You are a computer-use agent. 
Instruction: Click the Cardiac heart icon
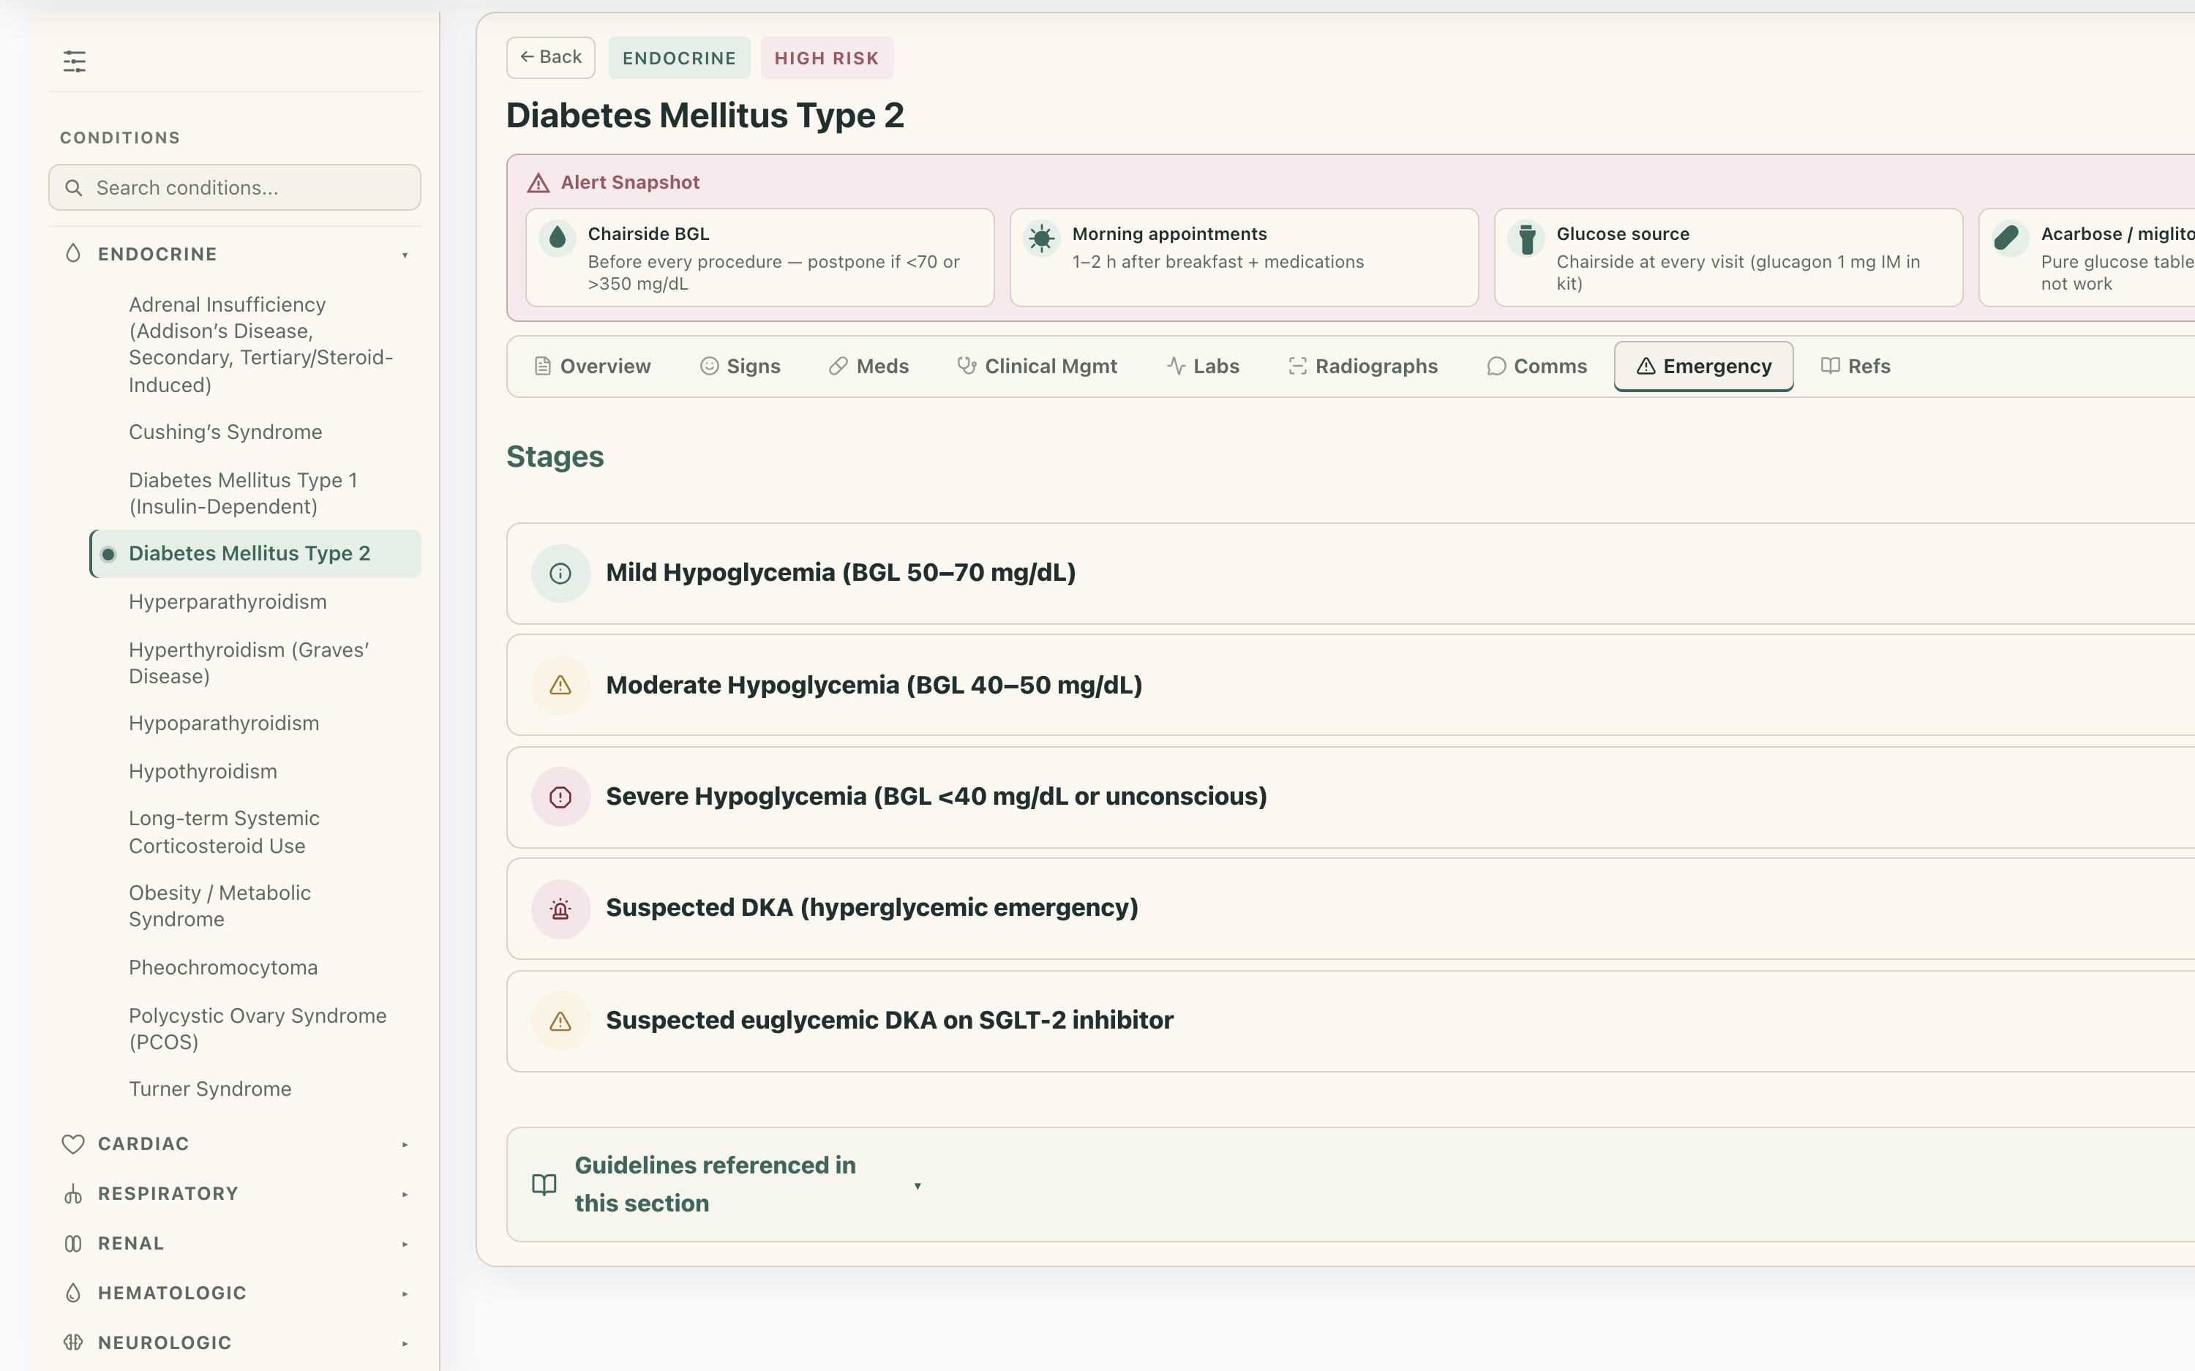pos(73,1144)
